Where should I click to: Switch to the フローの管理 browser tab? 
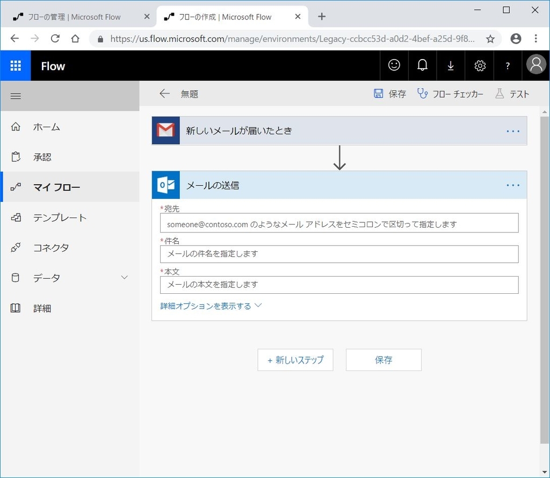pos(74,17)
